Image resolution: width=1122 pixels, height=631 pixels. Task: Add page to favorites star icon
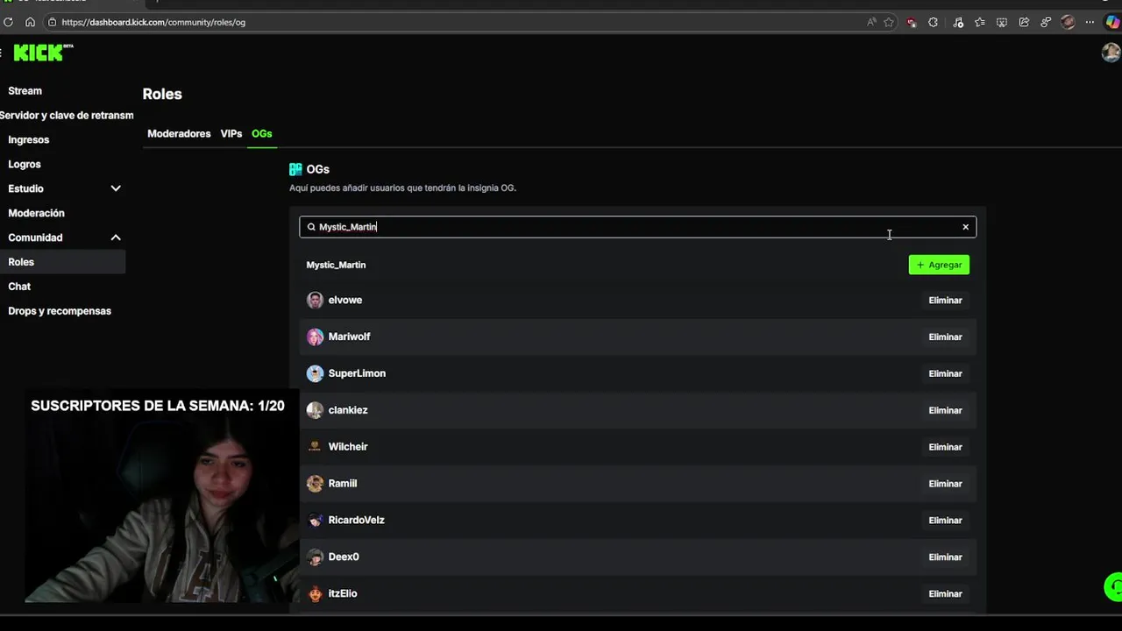point(889,22)
